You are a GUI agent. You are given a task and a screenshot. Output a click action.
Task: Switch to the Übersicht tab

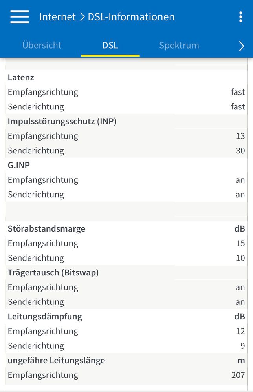(42, 46)
